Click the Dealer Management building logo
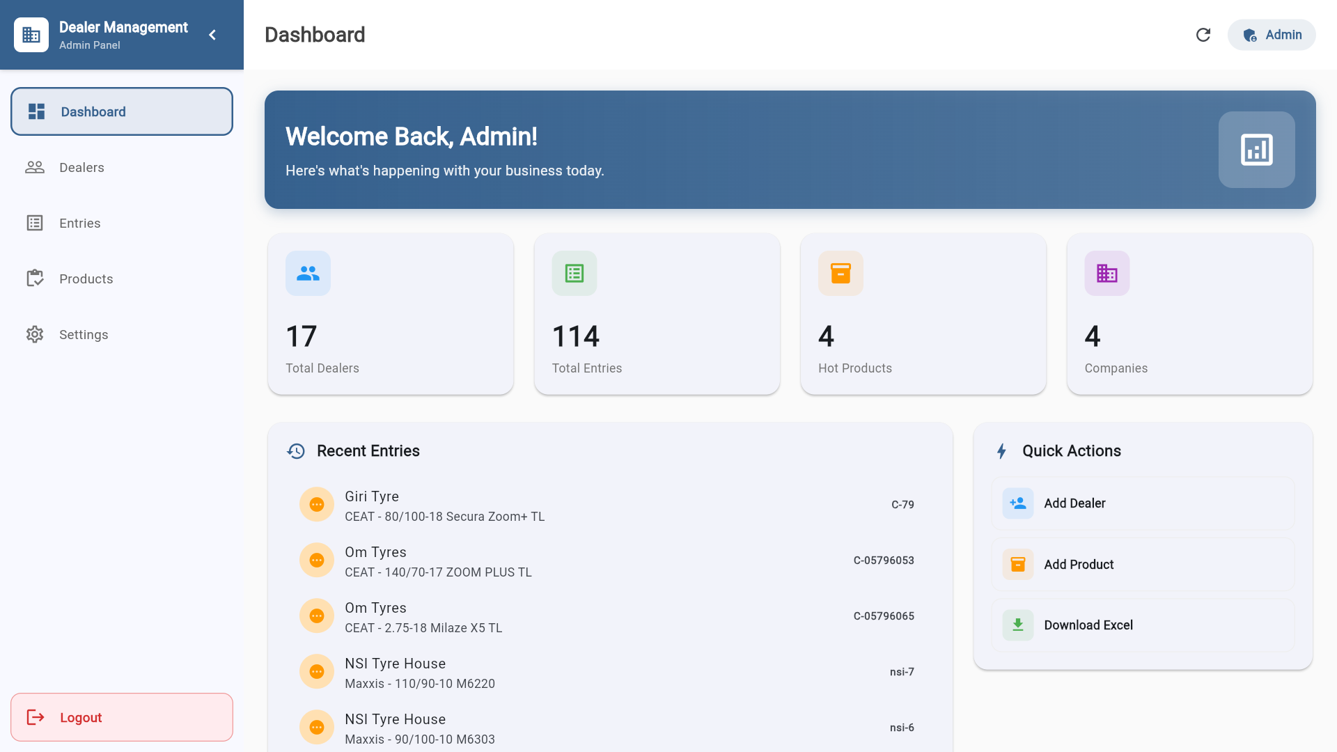1337x752 pixels. coord(31,35)
